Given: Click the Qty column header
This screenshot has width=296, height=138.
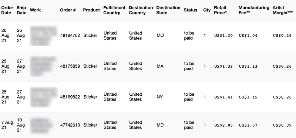Looking at the screenshot, I should [x=207, y=10].
